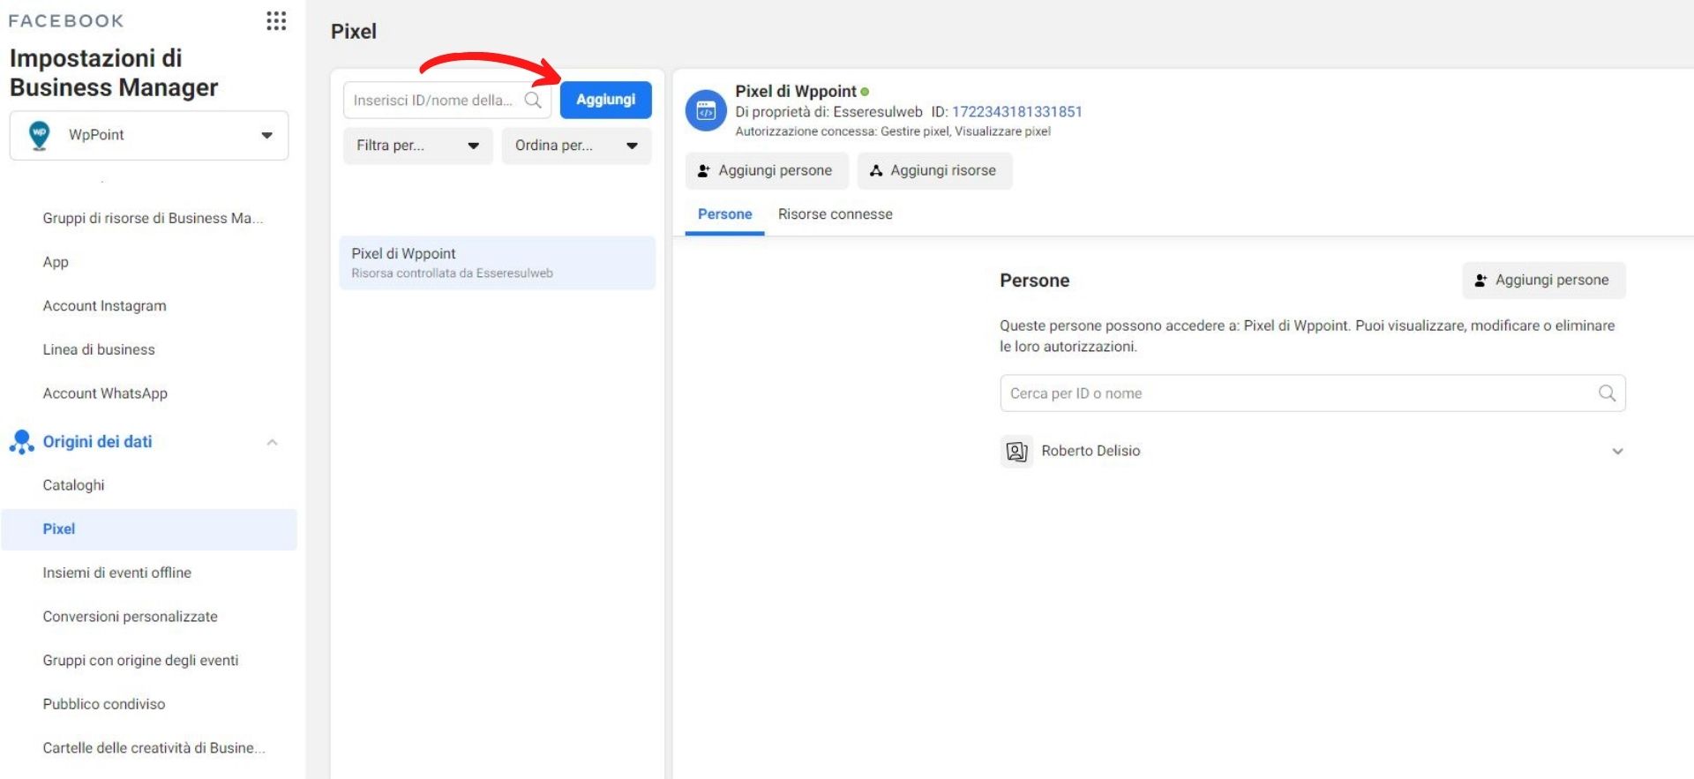
Task: Open the Filtra per dropdown
Action: click(418, 146)
